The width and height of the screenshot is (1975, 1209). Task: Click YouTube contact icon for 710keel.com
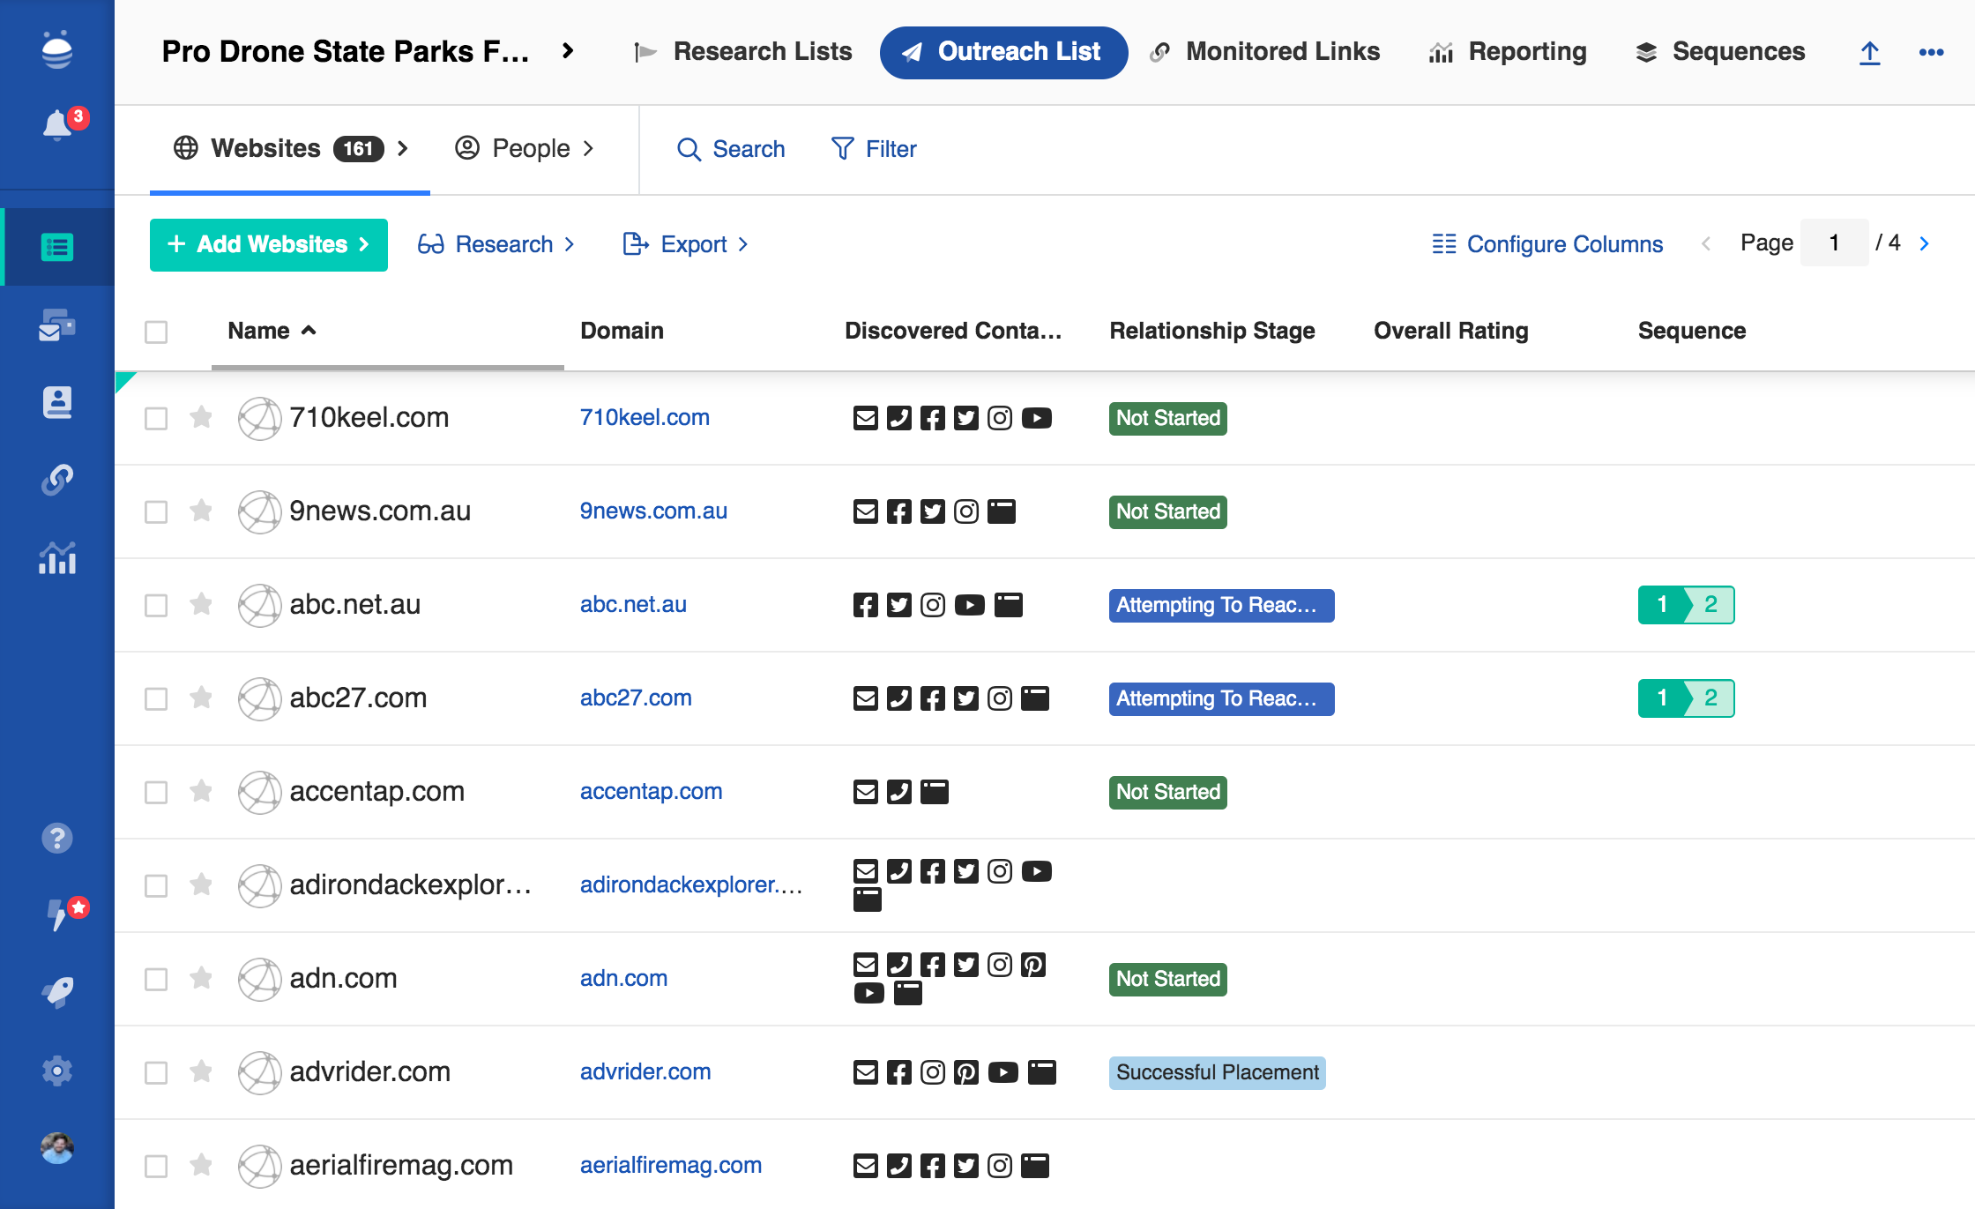(1036, 418)
